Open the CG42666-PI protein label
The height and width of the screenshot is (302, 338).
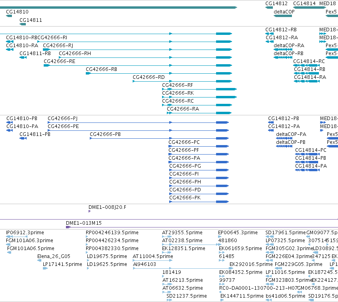click(x=184, y=174)
